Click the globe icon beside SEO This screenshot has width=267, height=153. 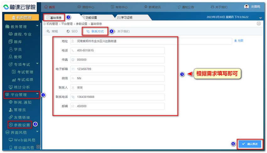click(x=68, y=31)
